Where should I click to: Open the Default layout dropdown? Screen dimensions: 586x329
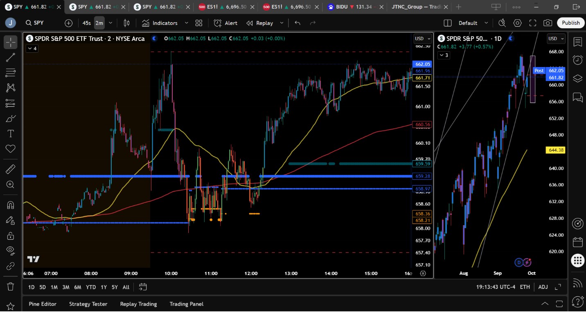(x=473, y=23)
